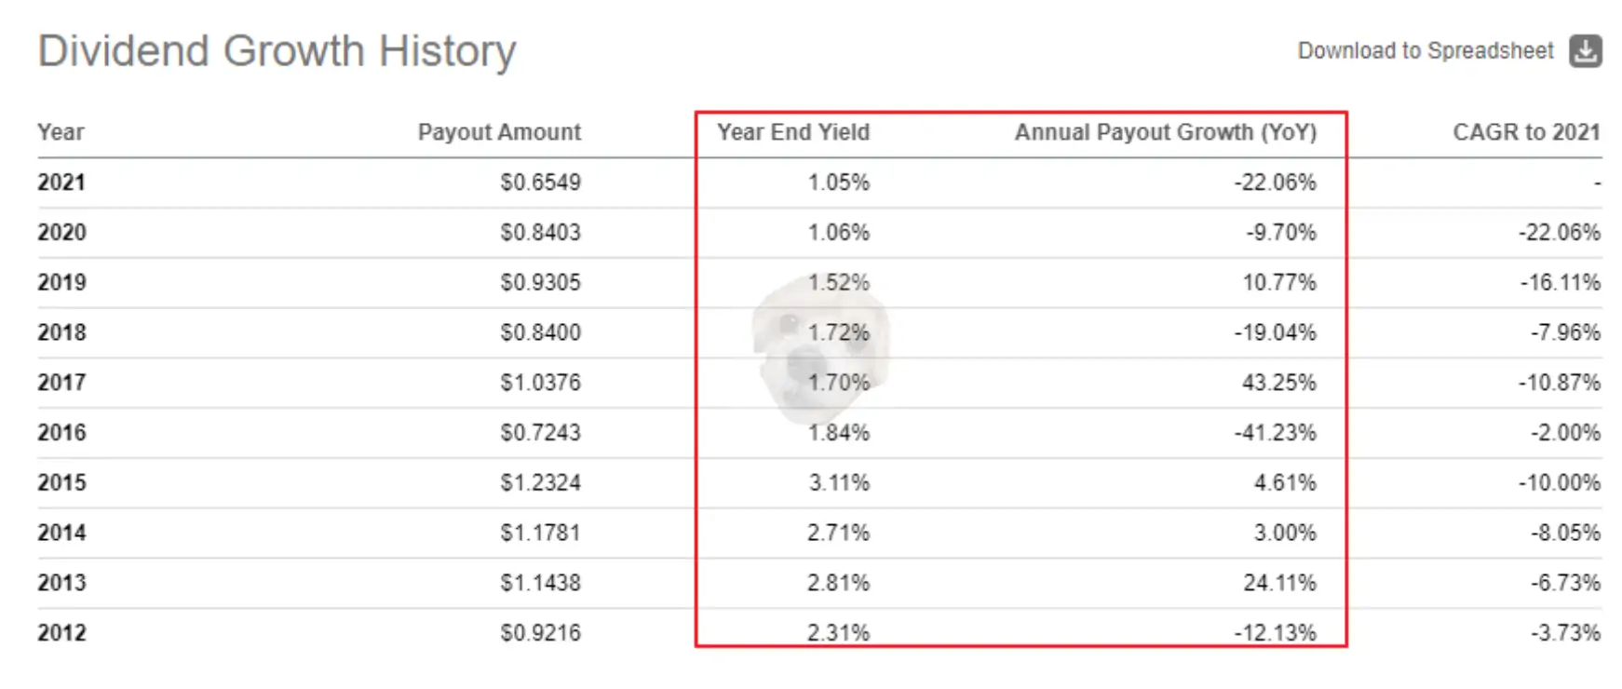Click the -8.05% CAGR value for 2014
1622x689 pixels.
(1562, 533)
